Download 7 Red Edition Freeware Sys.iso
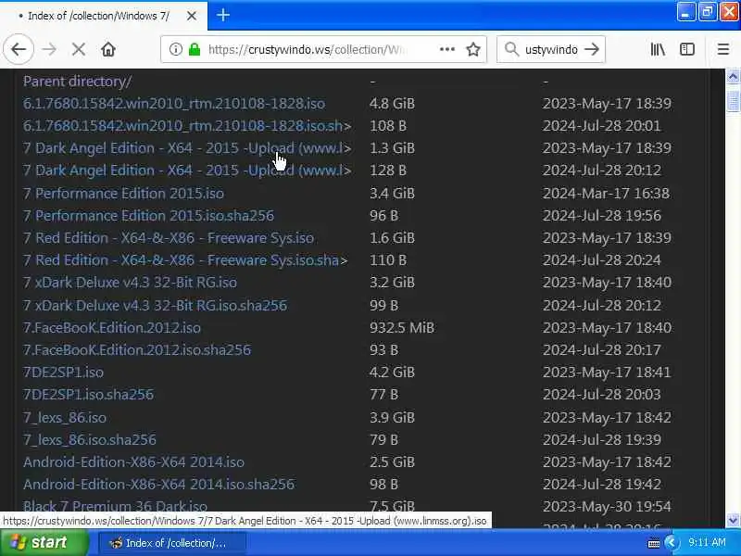 (169, 238)
